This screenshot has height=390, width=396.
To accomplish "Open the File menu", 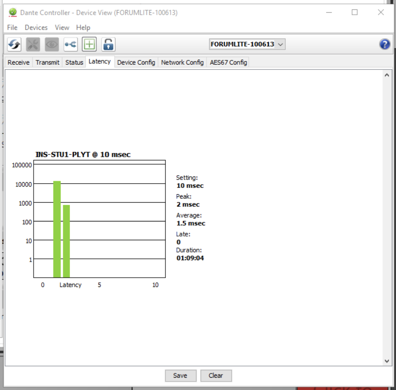I will pyautogui.click(x=12, y=27).
